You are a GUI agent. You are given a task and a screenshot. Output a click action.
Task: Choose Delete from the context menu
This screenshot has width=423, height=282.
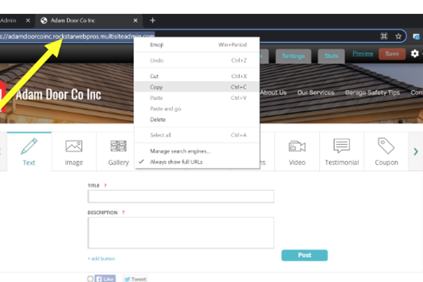coord(197,119)
